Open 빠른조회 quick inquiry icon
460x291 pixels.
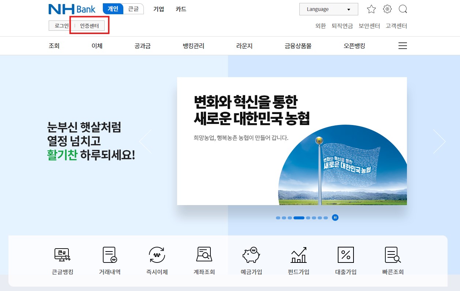tap(393, 260)
